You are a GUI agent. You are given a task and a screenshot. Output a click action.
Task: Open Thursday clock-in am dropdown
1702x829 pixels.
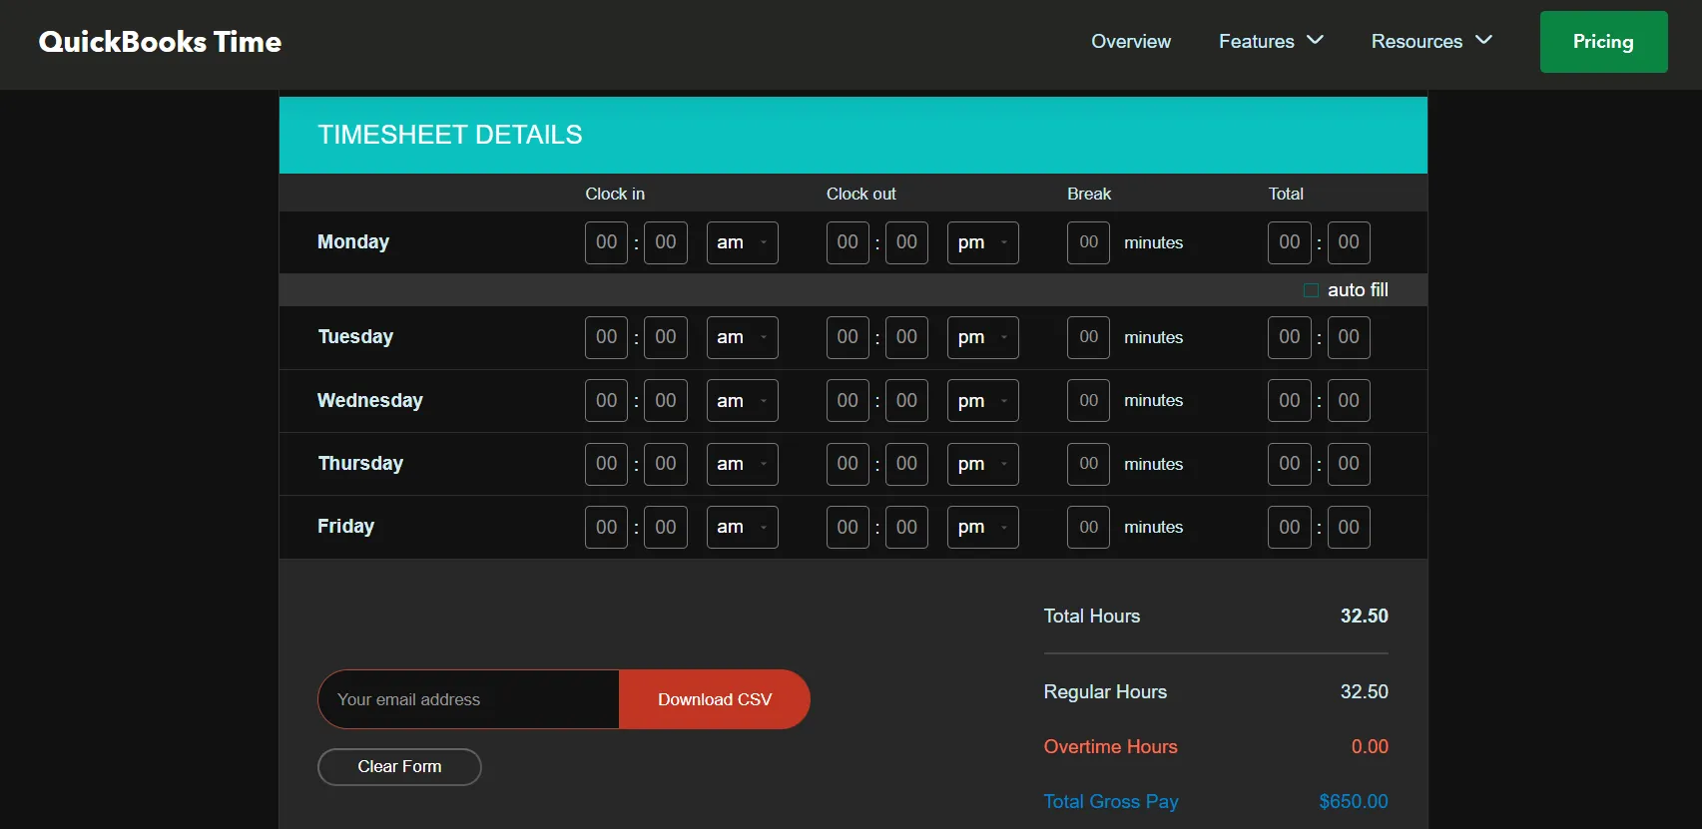(x=743, y=464)
